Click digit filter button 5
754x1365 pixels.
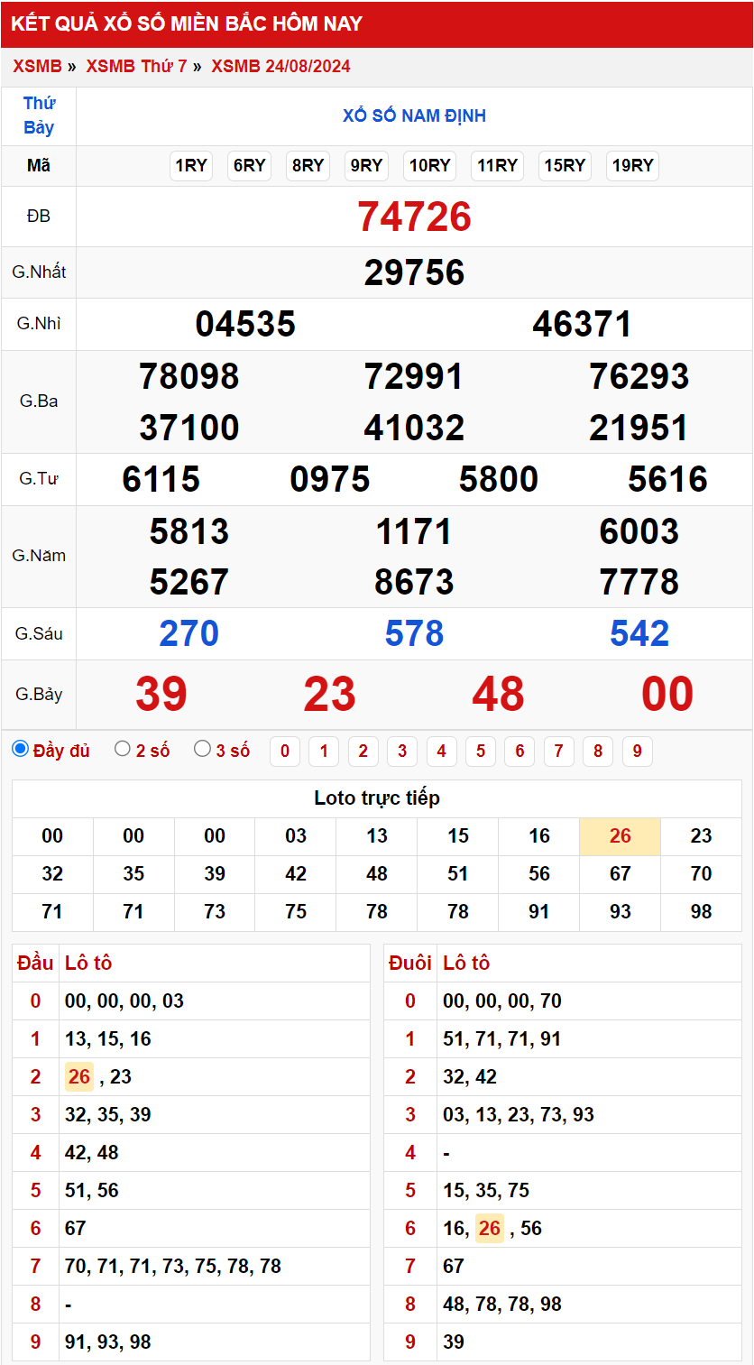(x=481, y=752)
